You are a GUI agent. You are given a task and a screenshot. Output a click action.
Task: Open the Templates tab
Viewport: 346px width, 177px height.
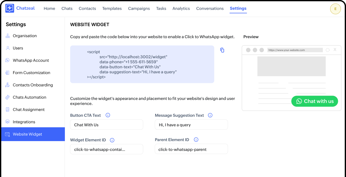tap(112, 9)
